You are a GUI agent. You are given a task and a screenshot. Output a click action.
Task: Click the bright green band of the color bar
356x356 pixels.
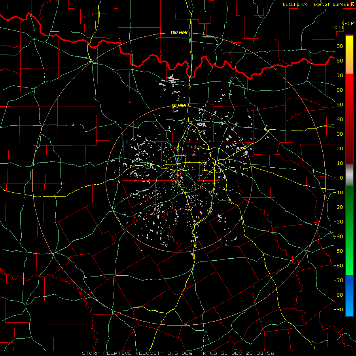pyautogui.click(x=349, y=231)
